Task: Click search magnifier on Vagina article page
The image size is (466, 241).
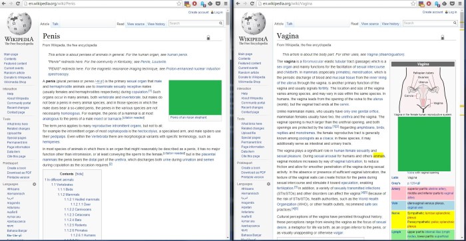Action: tap(455, 23)
